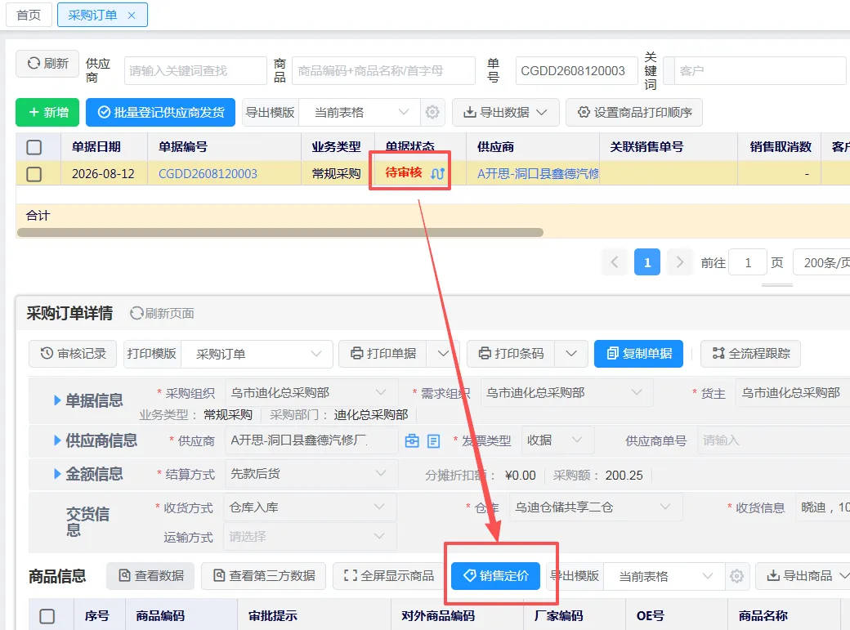Click 打印条码 button
The height and width of the screenshot is (630, 850).
511,354
